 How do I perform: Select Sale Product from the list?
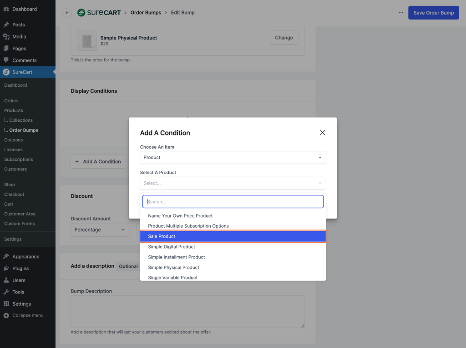point(233,236)
